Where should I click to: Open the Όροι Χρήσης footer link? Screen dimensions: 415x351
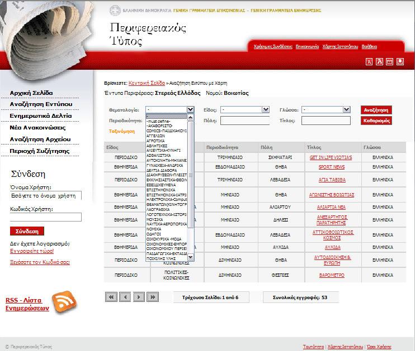(x=379, y=347)
